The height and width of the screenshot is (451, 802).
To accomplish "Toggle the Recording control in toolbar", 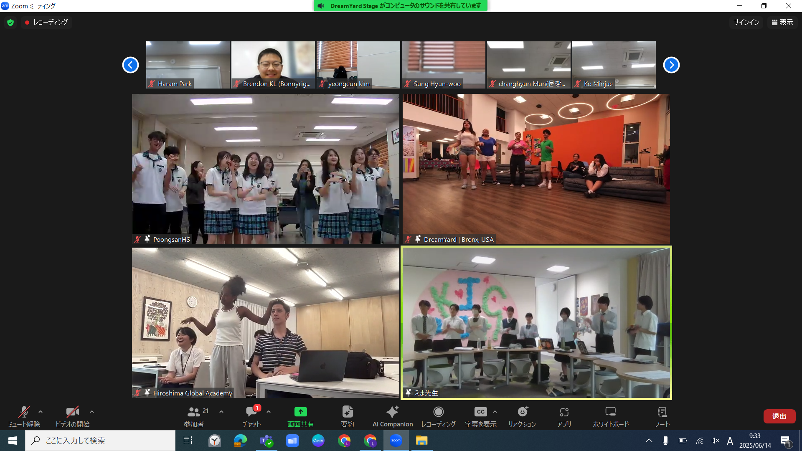I will [438, 412].
